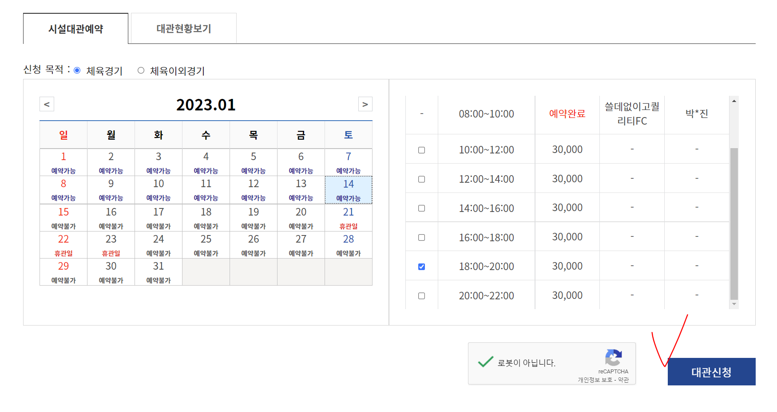This screenshot has width=777, height=412.
Task: Open the 시설대관예약 tab
Action: pos(75,29)
